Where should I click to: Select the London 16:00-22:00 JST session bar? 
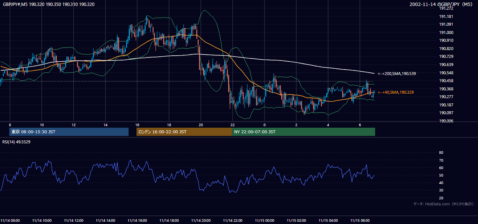click(184, 132)
